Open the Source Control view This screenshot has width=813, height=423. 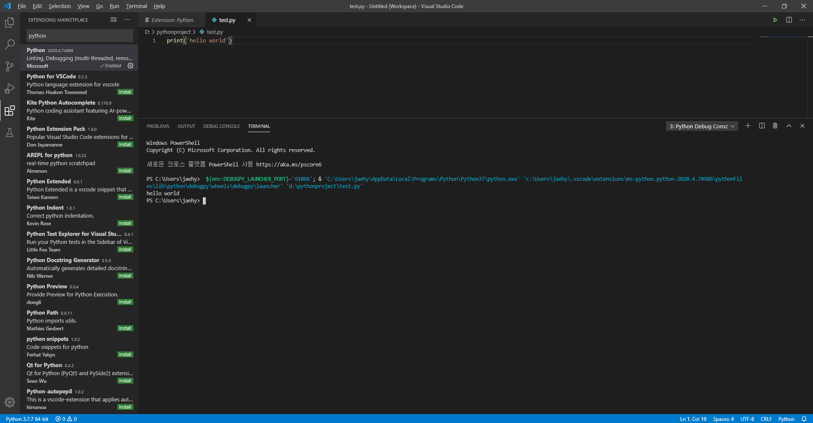pos(10,66)
